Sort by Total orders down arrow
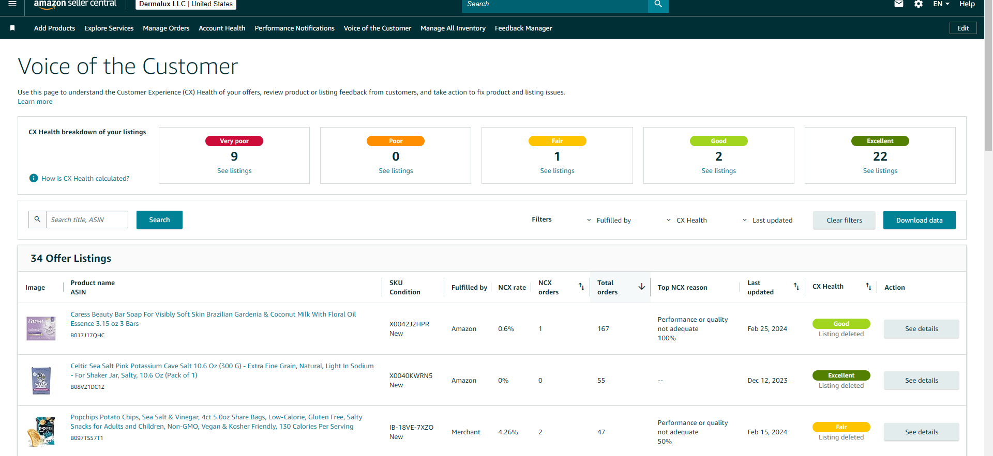Viewport: 993px width, 456px height. click(641, 287)
